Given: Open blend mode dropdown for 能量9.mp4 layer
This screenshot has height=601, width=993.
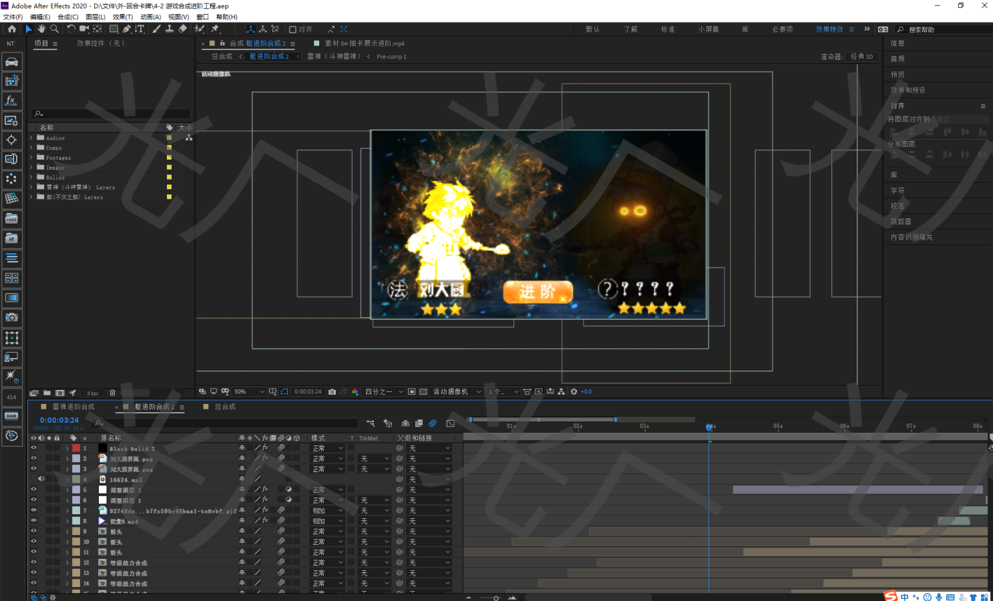Looking at the screenshot, I should tap(327, 521).
